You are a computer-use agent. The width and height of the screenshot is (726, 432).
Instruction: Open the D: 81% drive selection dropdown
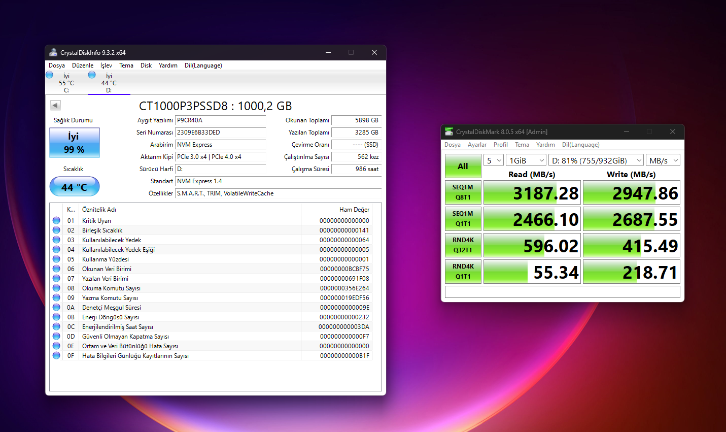pos(596,160)
